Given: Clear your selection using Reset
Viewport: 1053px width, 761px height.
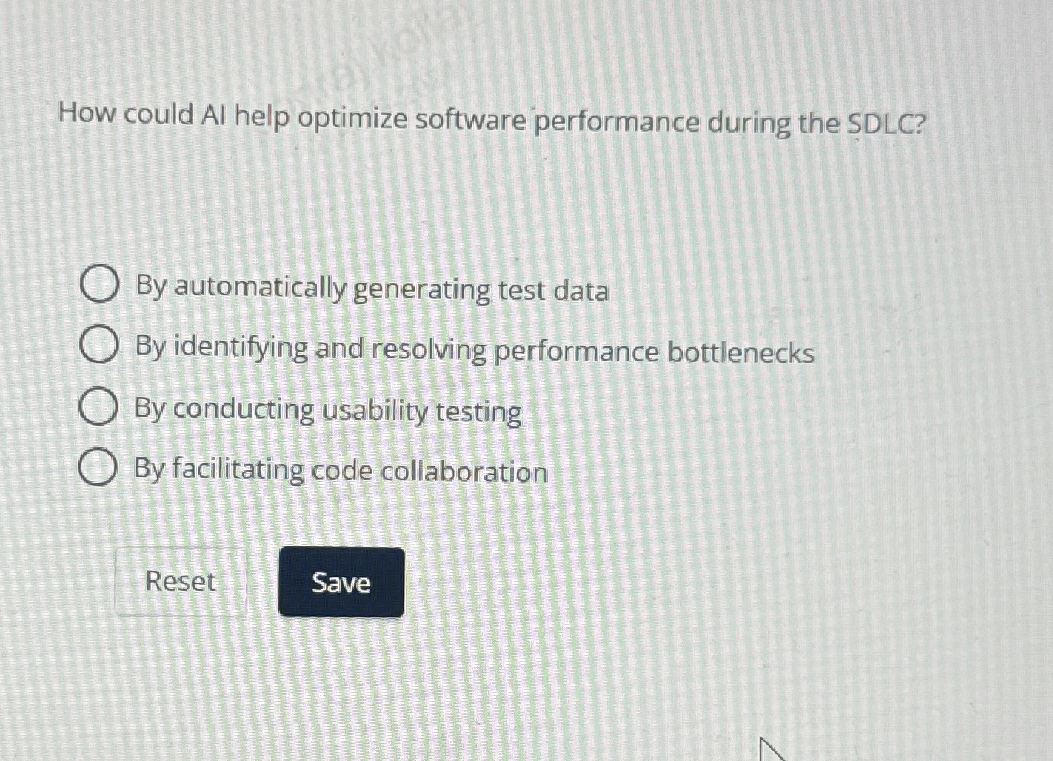Looking at the screenshot, I should (x=181, y=583).
